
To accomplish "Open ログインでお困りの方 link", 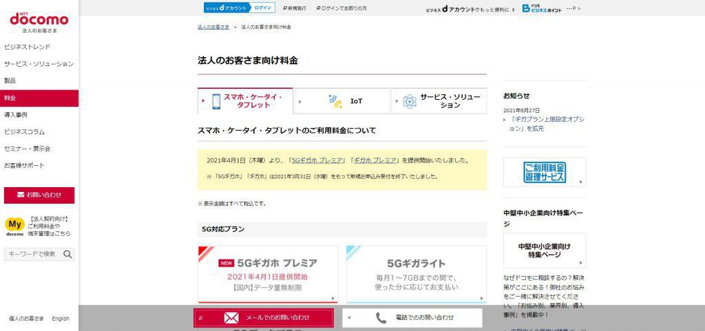I will 341,8.
